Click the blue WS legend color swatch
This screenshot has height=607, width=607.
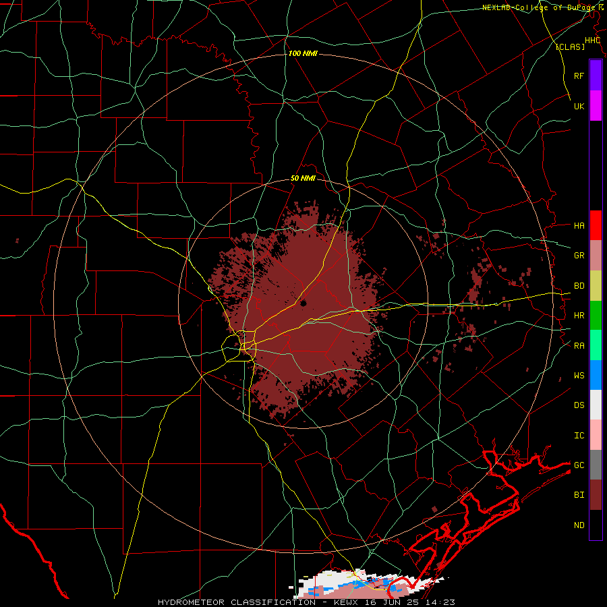(x=596, y=375)
